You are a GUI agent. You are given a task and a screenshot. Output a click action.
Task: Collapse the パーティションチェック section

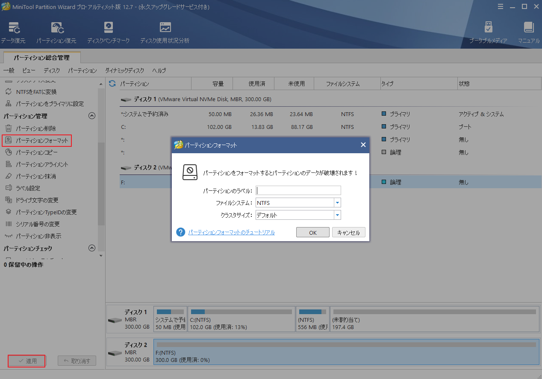[x=91, y=248]
